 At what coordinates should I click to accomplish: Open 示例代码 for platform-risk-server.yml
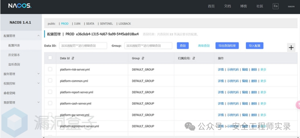233,70
